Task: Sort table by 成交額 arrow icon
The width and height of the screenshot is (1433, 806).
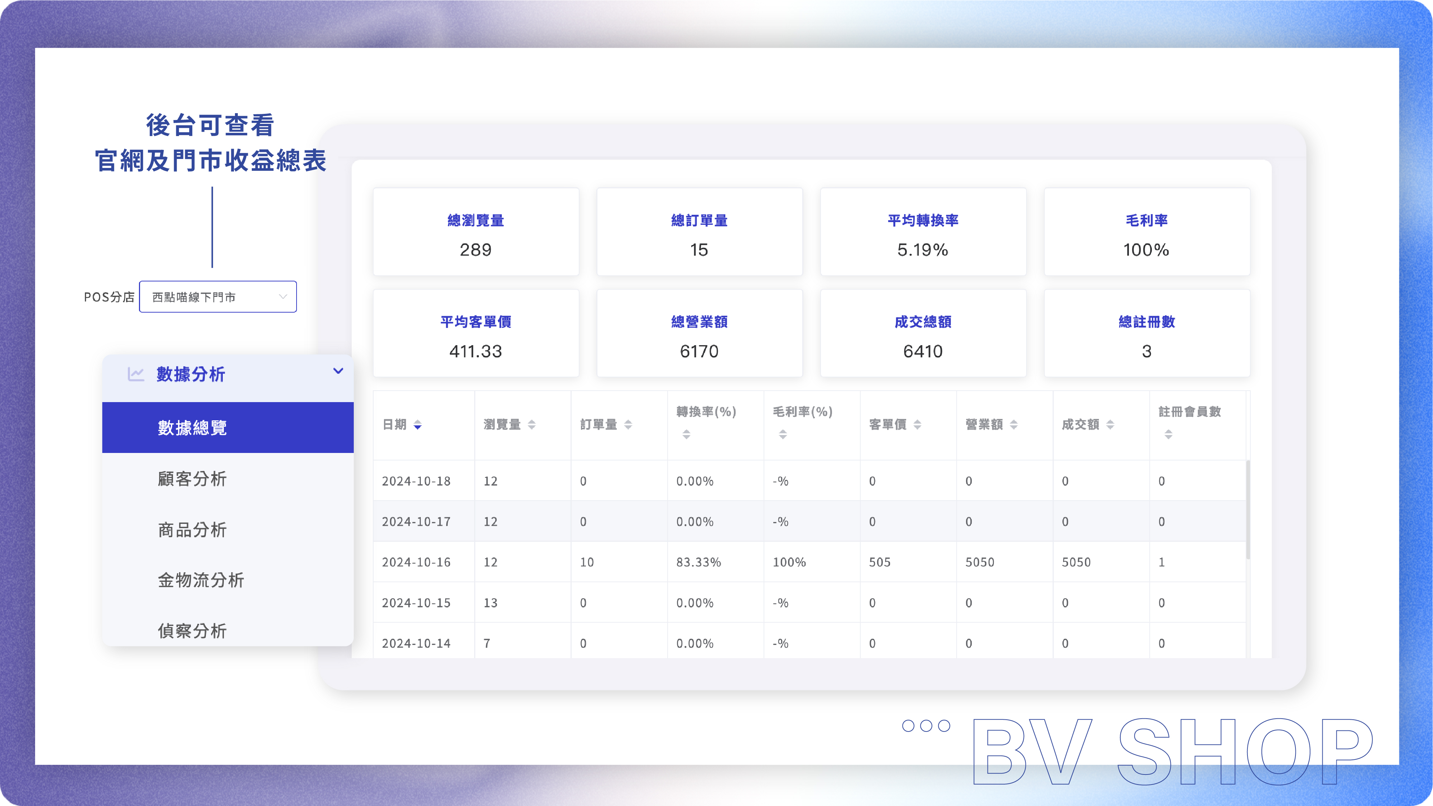Action: point(1110,425)
